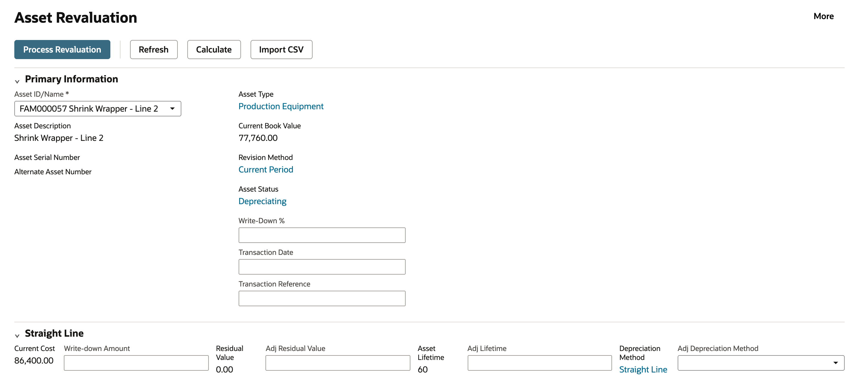859x388 pixels.
Task: Open the Production Equipment asset type link
Action: tap(281, 106)
